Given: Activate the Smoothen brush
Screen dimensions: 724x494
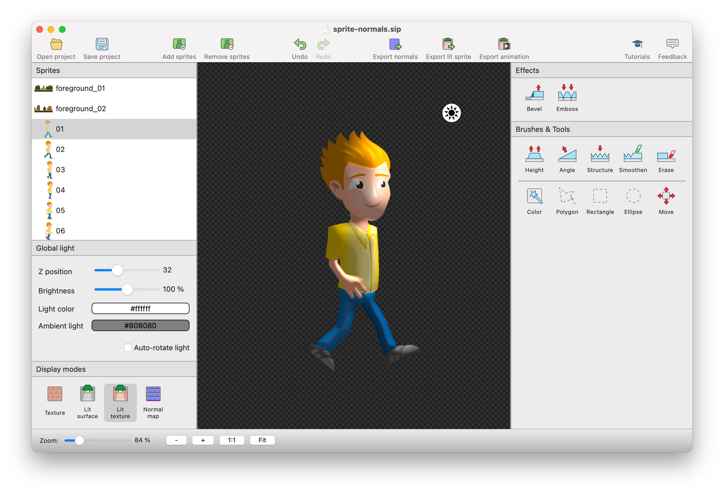Looking at the screenshot, I should click(x=633, y=159).
